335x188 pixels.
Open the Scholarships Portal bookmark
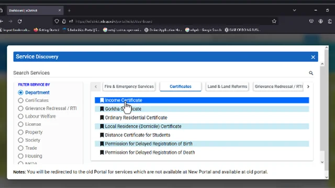pos(81,30)
